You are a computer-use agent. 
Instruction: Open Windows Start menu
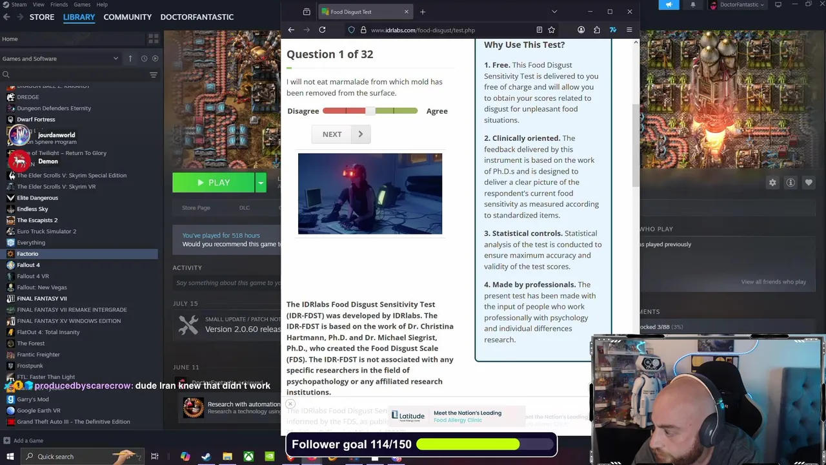pyautogui.click(x=10, y=457)
